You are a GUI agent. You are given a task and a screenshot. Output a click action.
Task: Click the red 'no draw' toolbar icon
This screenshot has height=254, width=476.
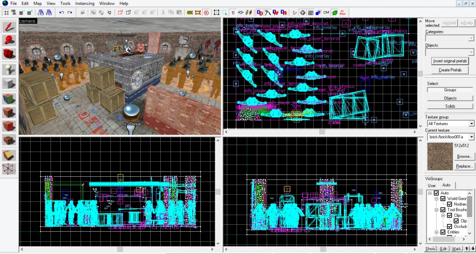coord(343,13)
